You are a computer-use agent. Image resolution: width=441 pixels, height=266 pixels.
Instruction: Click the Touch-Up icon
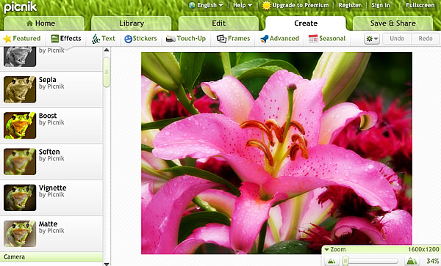coord(171,39)
